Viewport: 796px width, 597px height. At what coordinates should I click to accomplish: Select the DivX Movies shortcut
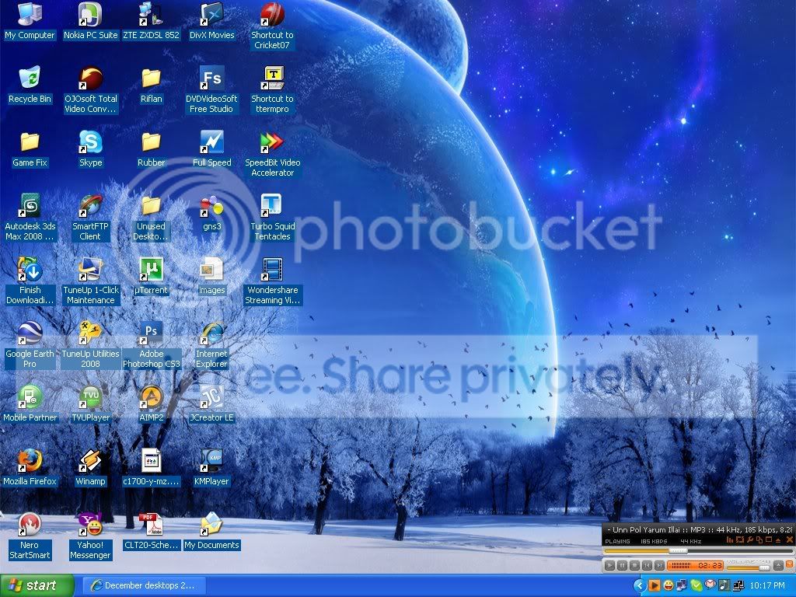[x=211, y=21]
